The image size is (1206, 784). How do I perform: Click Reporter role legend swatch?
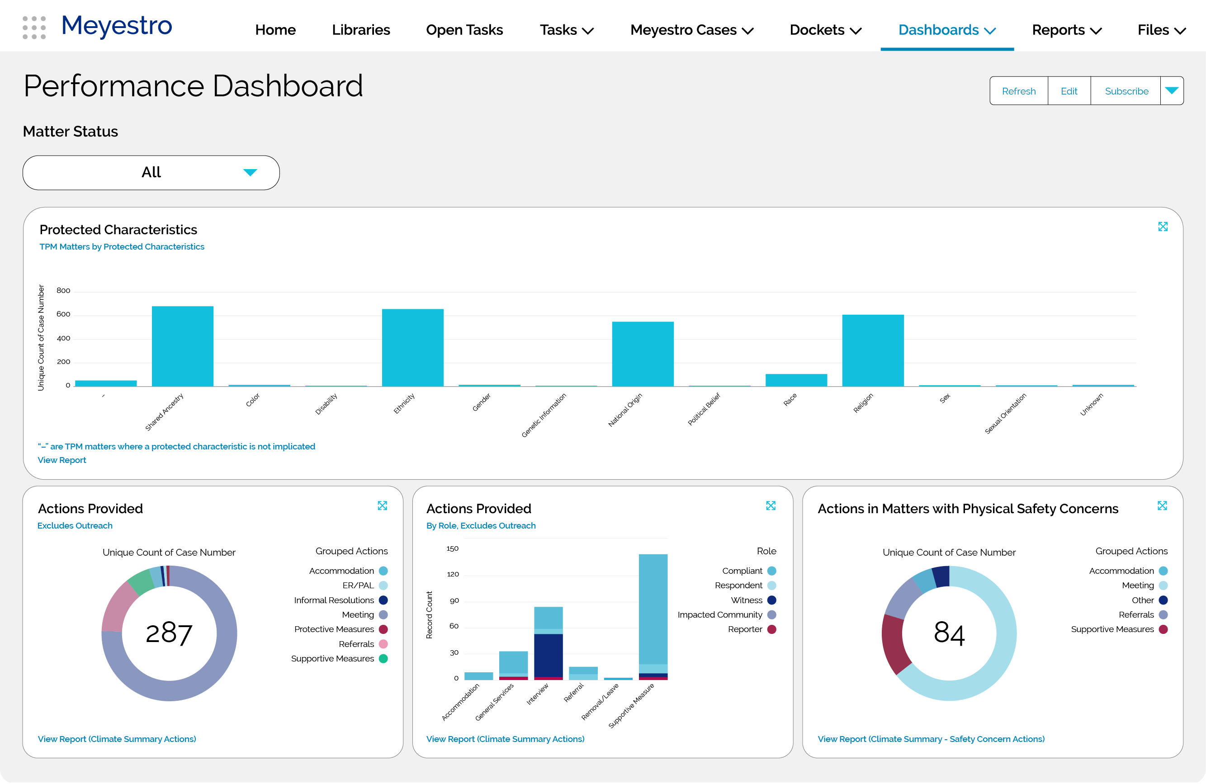[x=772, y=630]
